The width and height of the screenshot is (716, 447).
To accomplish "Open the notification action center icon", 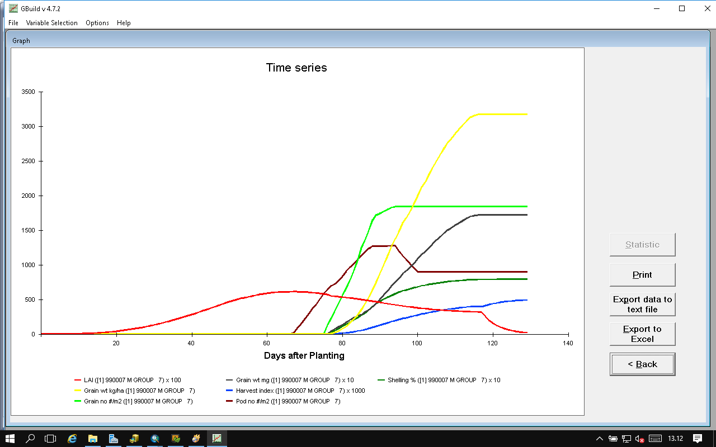I will [x=698, y=439].
